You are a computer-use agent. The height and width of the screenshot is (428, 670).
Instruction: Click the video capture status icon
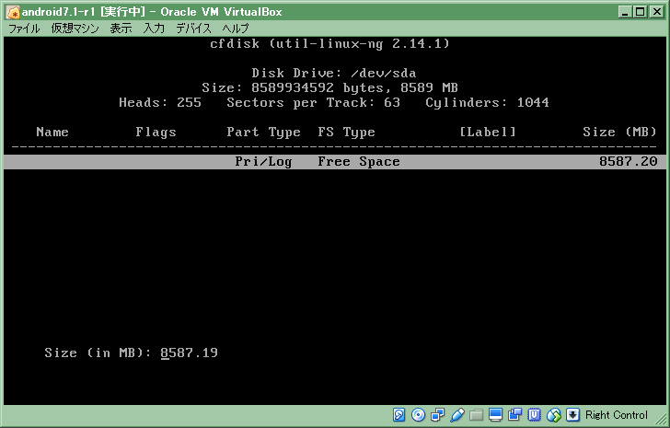coord(514,415)
